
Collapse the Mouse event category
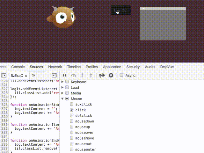(62, 98)
